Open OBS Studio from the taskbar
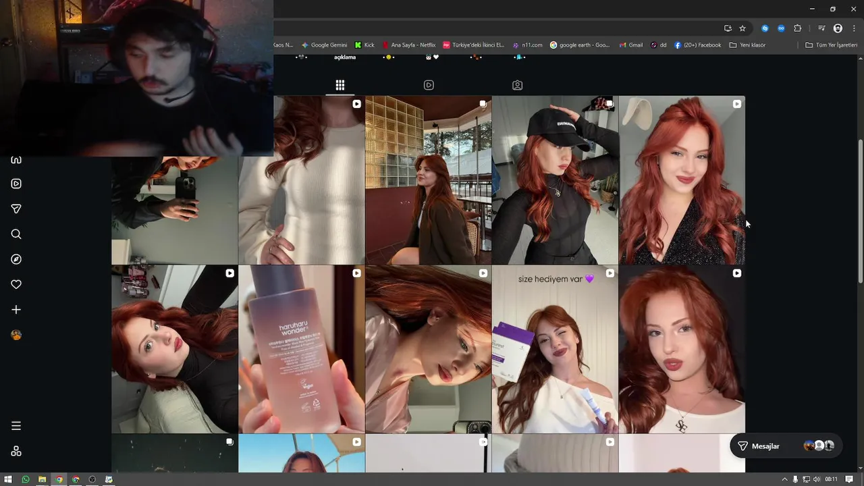The image size is (864, 486). [92, 479]
